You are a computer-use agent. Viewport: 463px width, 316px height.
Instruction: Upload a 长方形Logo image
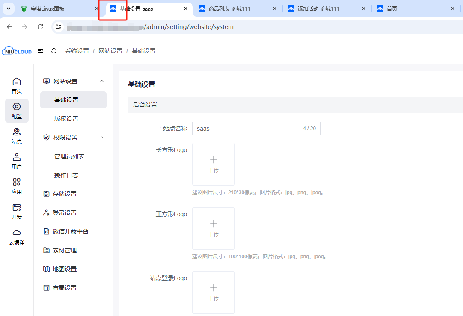(x=214, y=164)
